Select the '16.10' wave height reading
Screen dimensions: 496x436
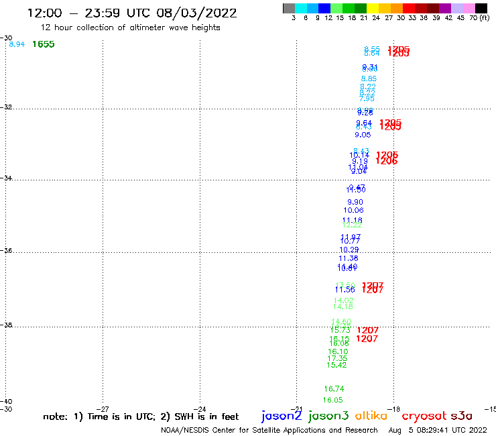[338, 351]
